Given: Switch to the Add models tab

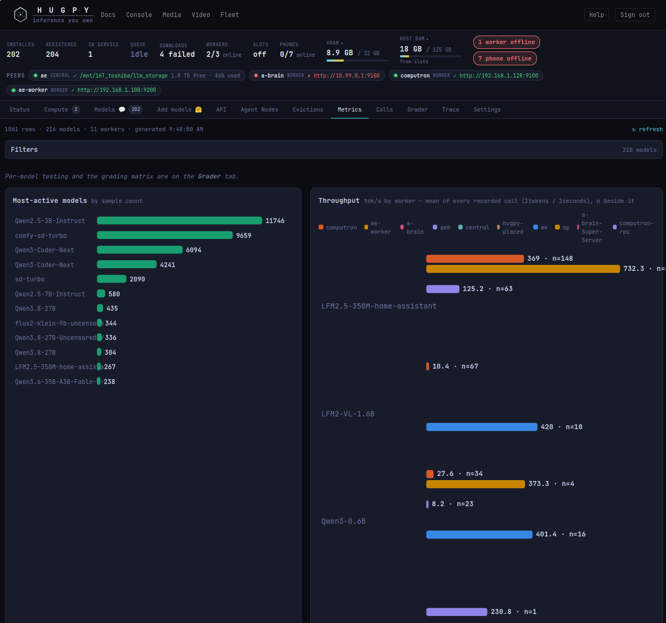Looking at the screenshot, I should pyautogui.click(x=180, y=109).
